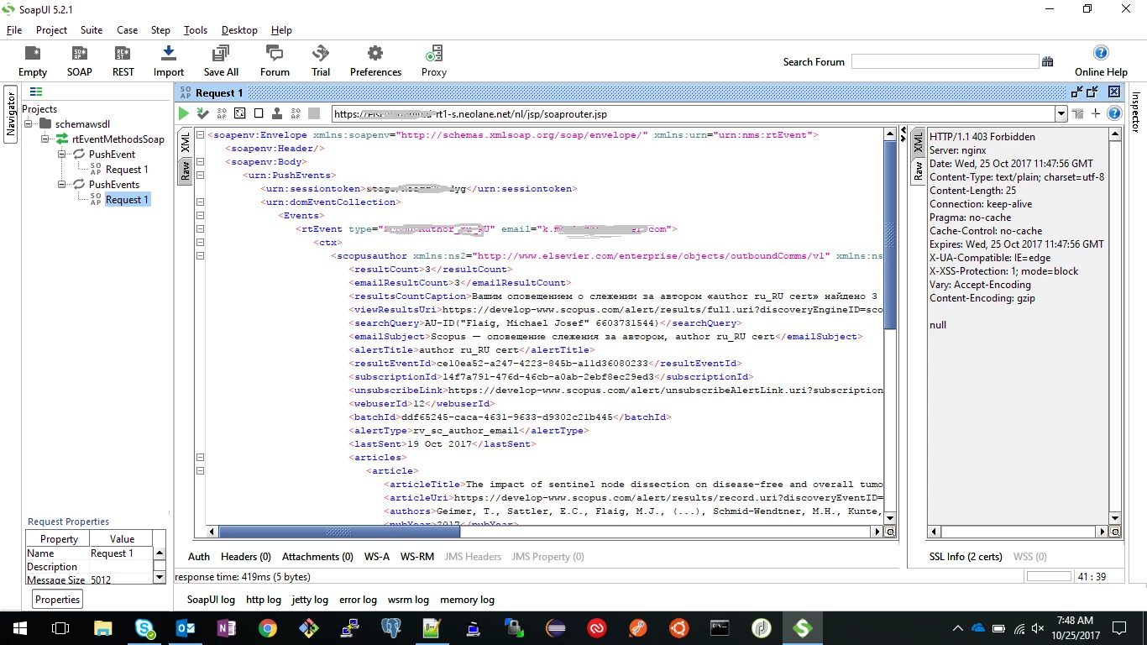
Task: Click the search forum icon beside field
Action: pos(1047,61)
